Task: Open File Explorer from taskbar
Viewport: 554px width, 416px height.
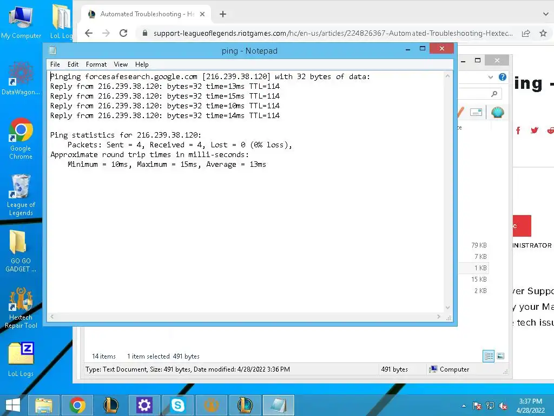Action: pos(43,405)
